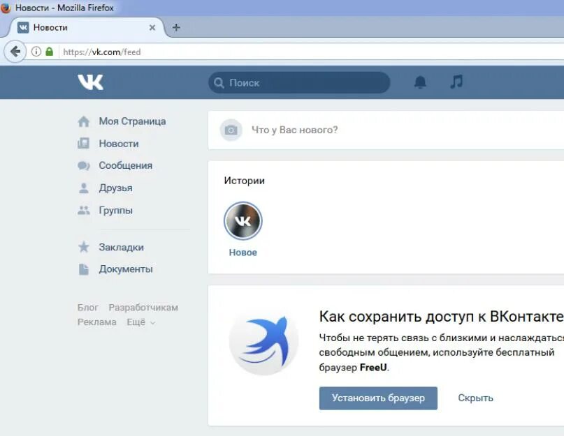
Task: Click the document icon beside Документы
Action: pos(83,269)
